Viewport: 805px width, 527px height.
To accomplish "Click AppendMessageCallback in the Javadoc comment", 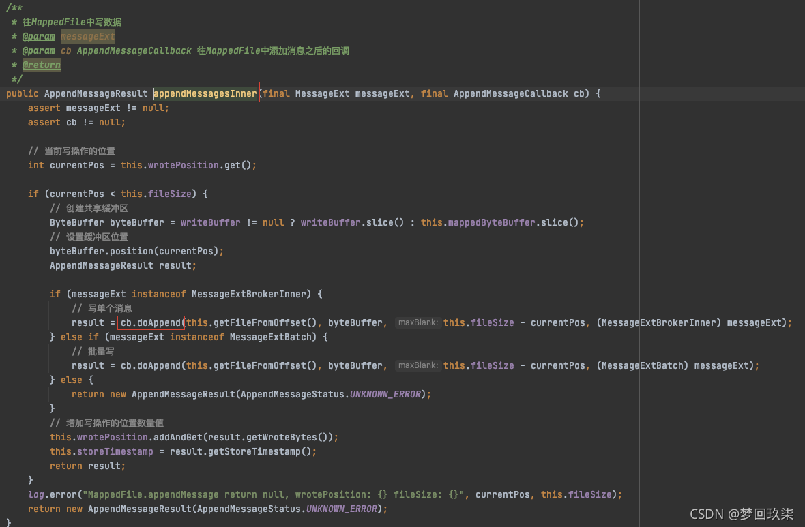I will coord(134,50).
